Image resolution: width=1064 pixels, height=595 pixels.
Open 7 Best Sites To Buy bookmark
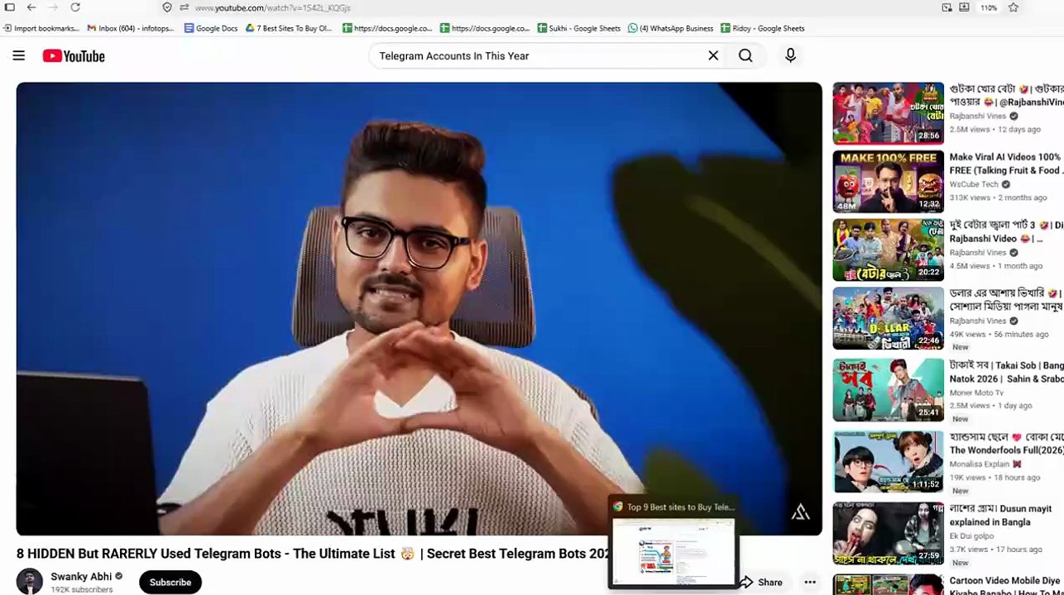pos(289,28)
